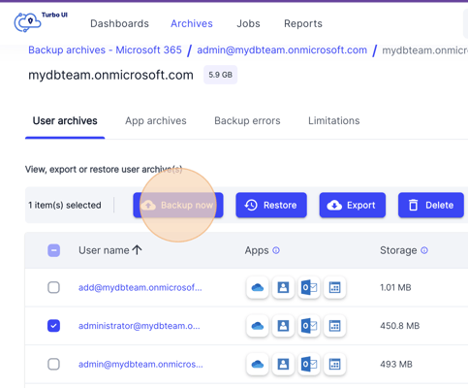Open Calendar archive for admin@mydbteam.onmicros user

[x=335, y=365]
